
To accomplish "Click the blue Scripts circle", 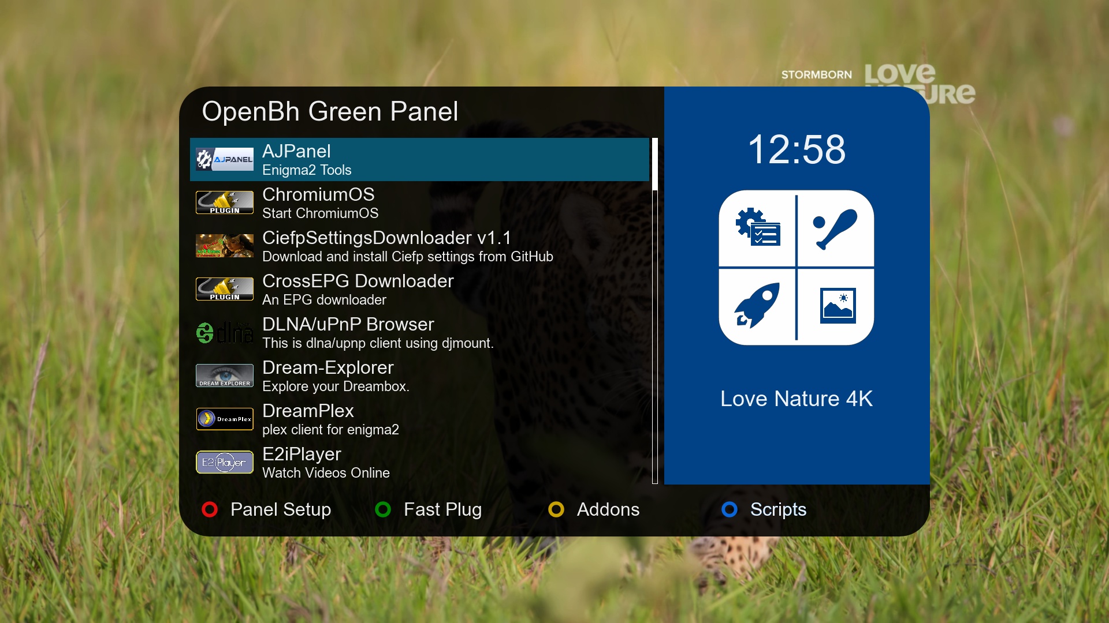I will [x=730, y=509].
